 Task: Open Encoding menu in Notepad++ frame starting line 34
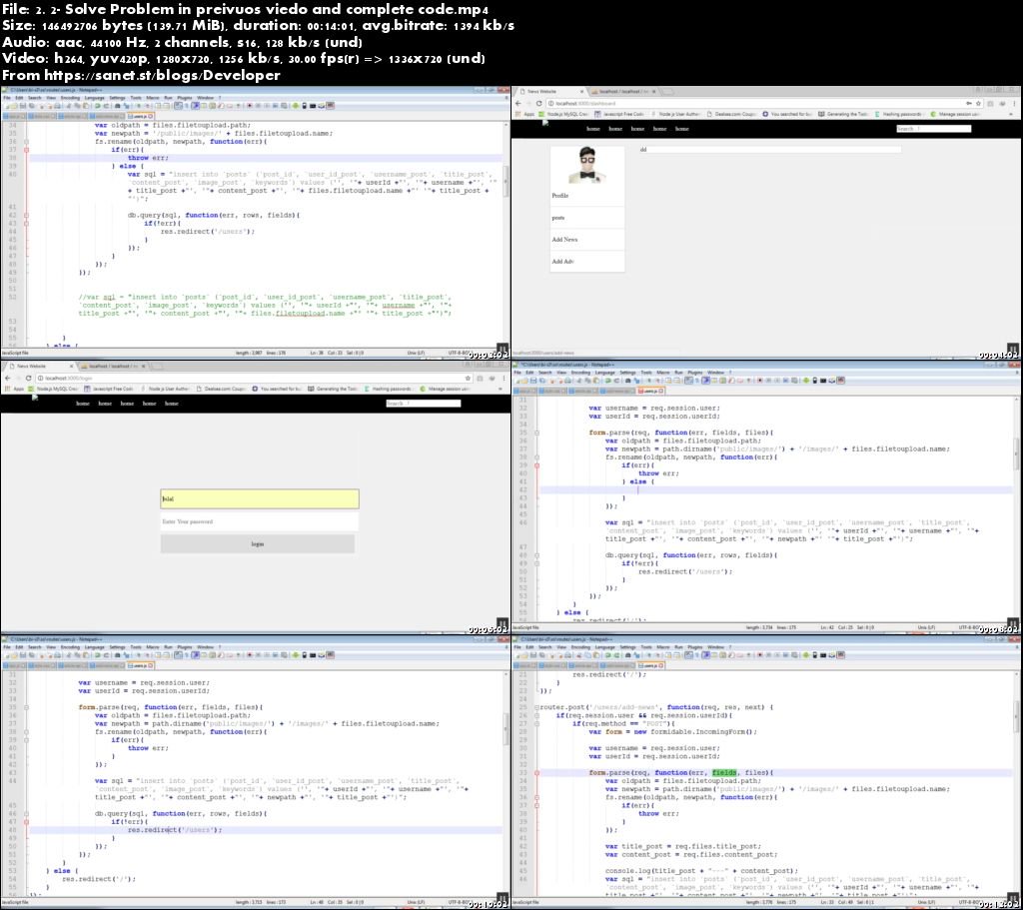pos(70,98)
